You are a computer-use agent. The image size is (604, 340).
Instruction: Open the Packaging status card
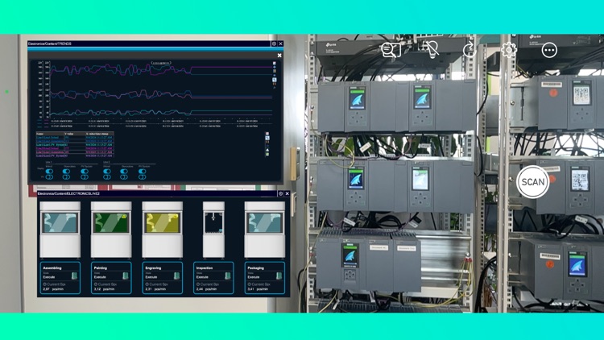[x=265, y=278]
